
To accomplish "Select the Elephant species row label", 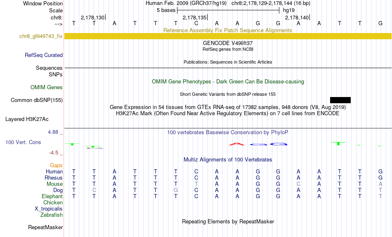I will [52, 196].
